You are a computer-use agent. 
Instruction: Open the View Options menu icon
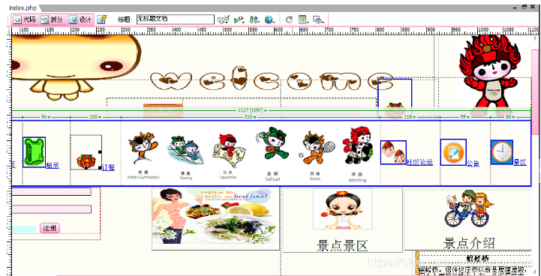coord(304,20)
